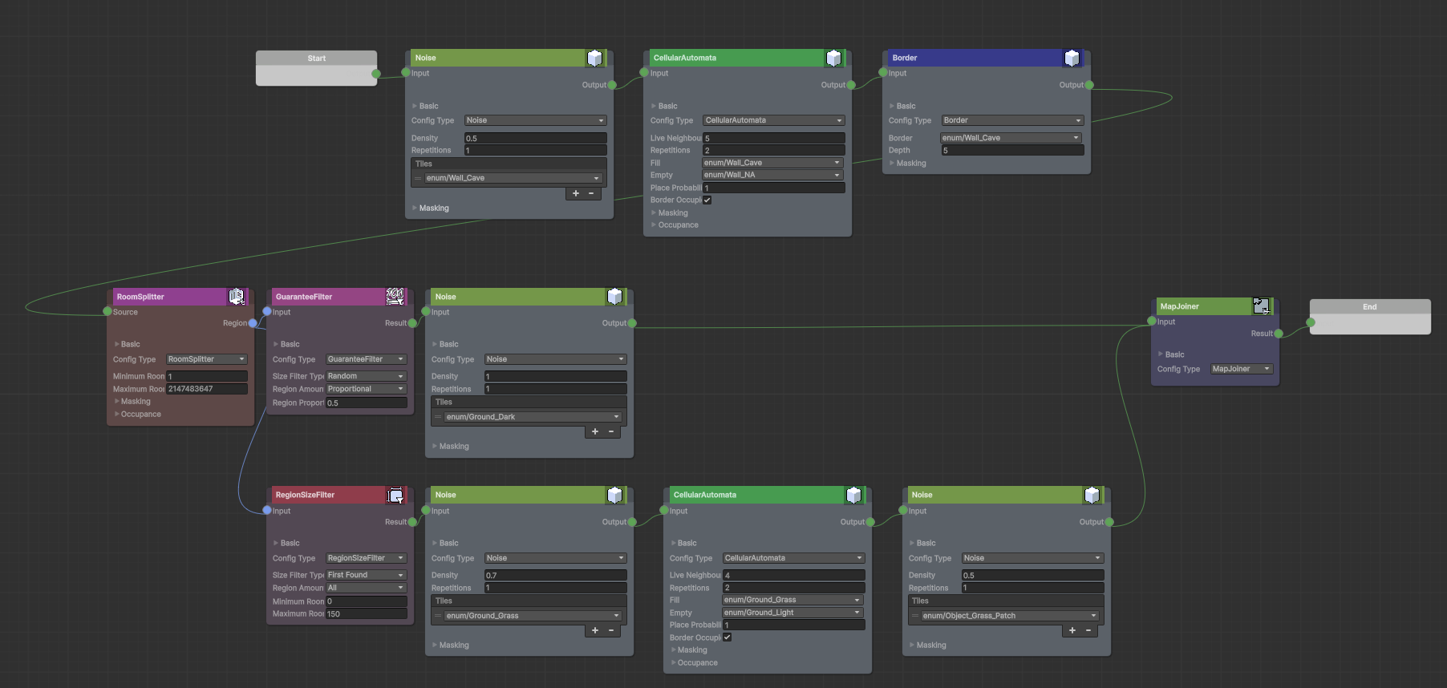This screenshot has width=1447, height=688.
Task: Click the RegionSizeFilter node header icon
Action: pyautogui.click(x=395, y=496)
